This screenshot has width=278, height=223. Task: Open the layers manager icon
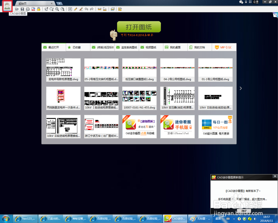click(113, 9)
